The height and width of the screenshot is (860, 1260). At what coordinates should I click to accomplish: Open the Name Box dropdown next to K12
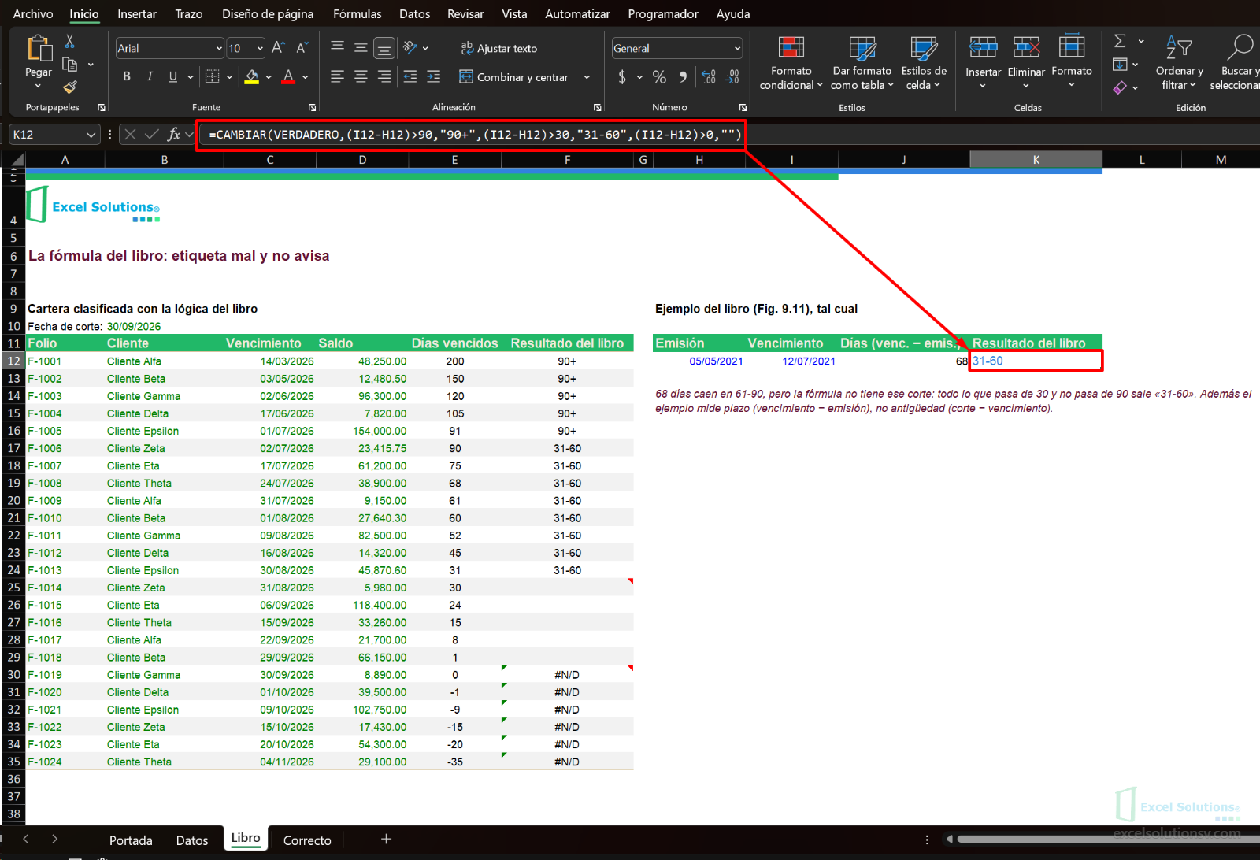[x=91, y=135]
